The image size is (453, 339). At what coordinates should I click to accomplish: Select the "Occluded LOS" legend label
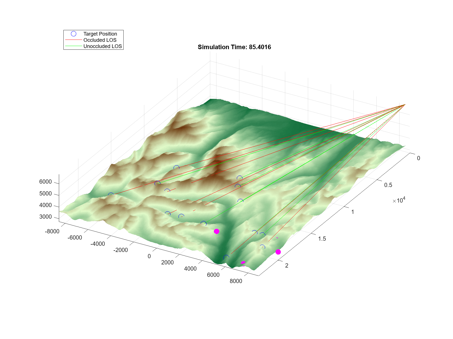pyautogui.click(x=100, y=40)
